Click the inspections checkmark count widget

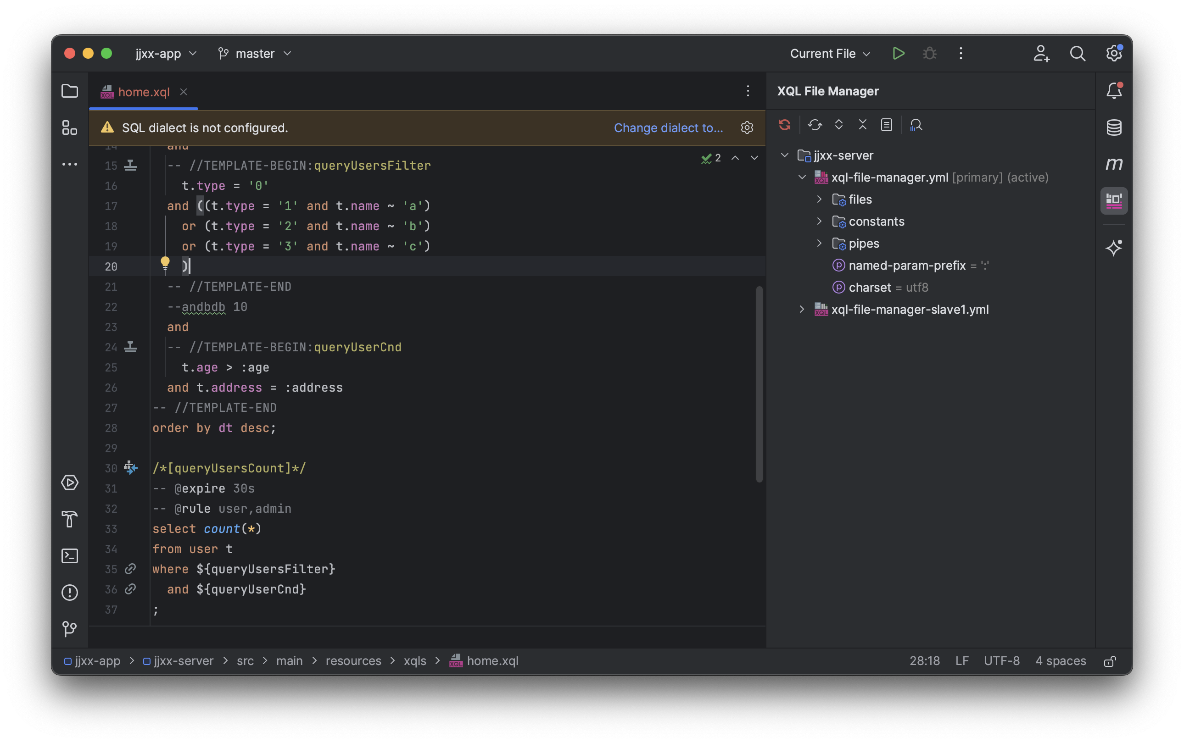point(711,158)
